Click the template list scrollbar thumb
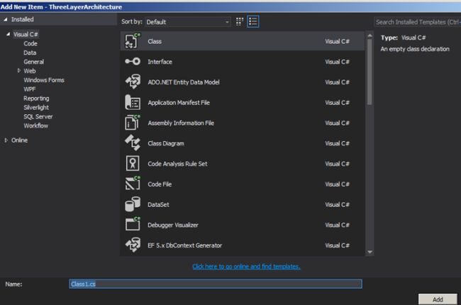 (370, 71)
